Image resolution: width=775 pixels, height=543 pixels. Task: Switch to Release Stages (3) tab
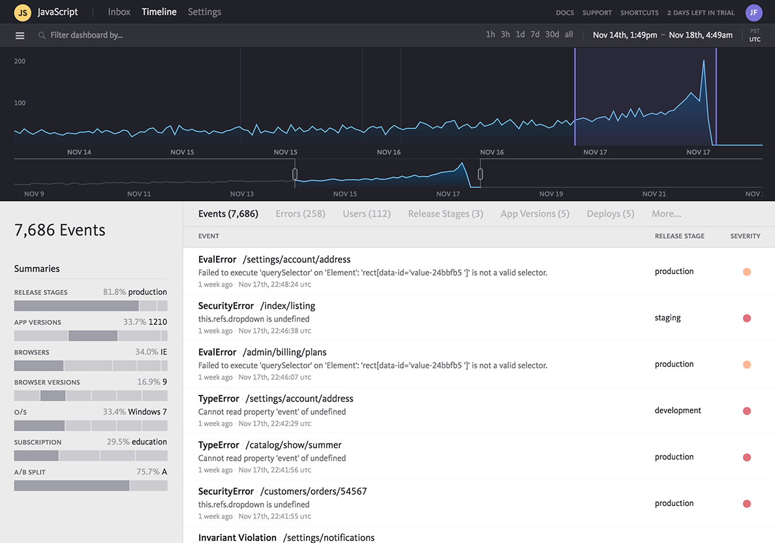click(446, 213)
